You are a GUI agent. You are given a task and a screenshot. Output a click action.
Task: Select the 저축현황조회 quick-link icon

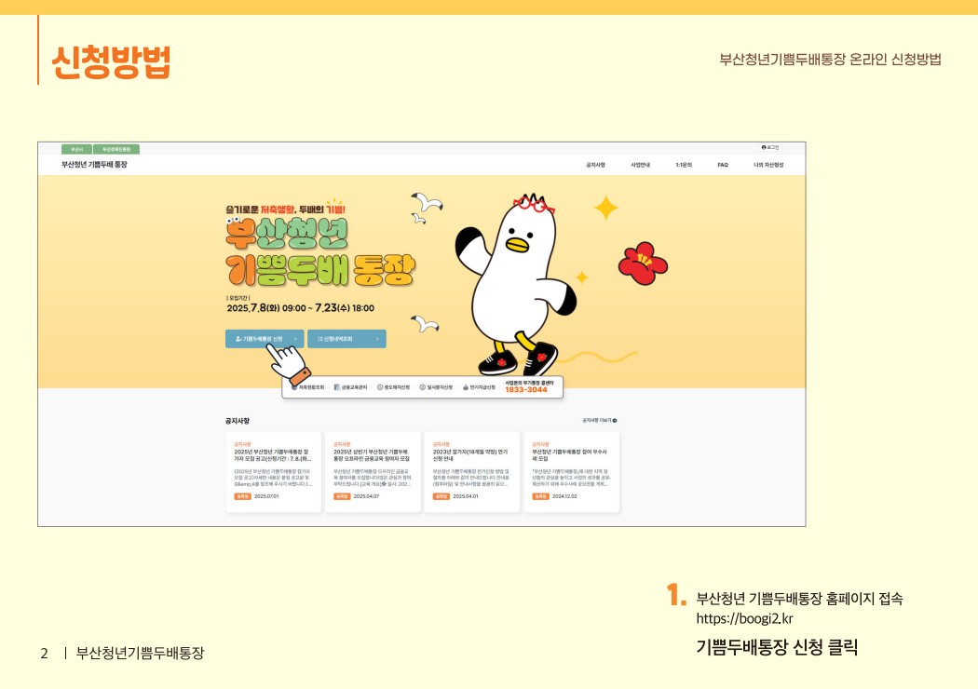click(x=292, y=387)
